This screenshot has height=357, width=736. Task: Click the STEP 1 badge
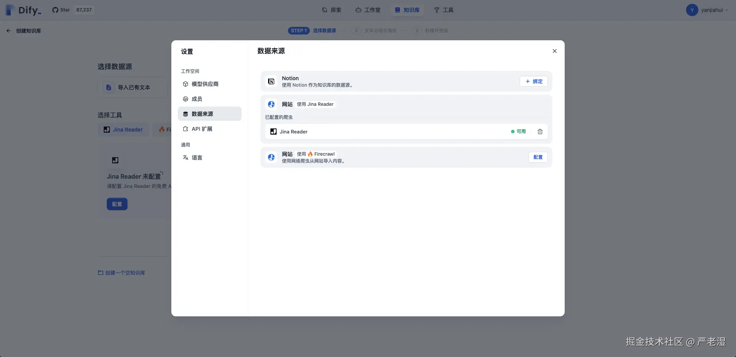coord(299,31)
